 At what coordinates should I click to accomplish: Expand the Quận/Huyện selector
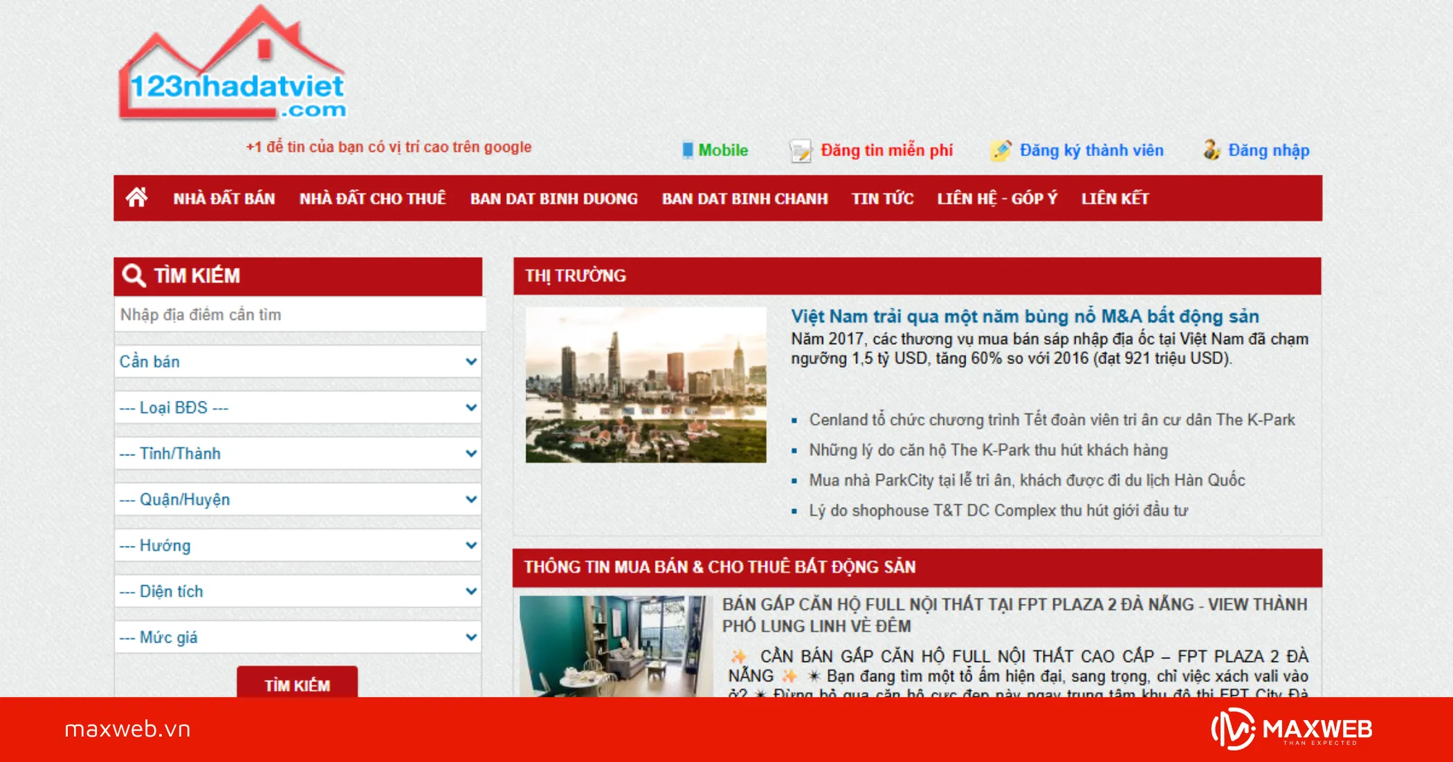coord(298,499)
